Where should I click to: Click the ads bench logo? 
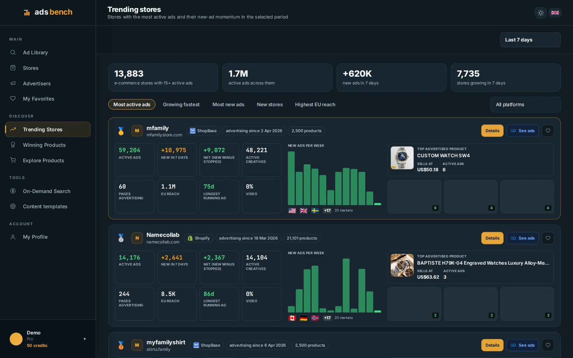coord(48,12)
